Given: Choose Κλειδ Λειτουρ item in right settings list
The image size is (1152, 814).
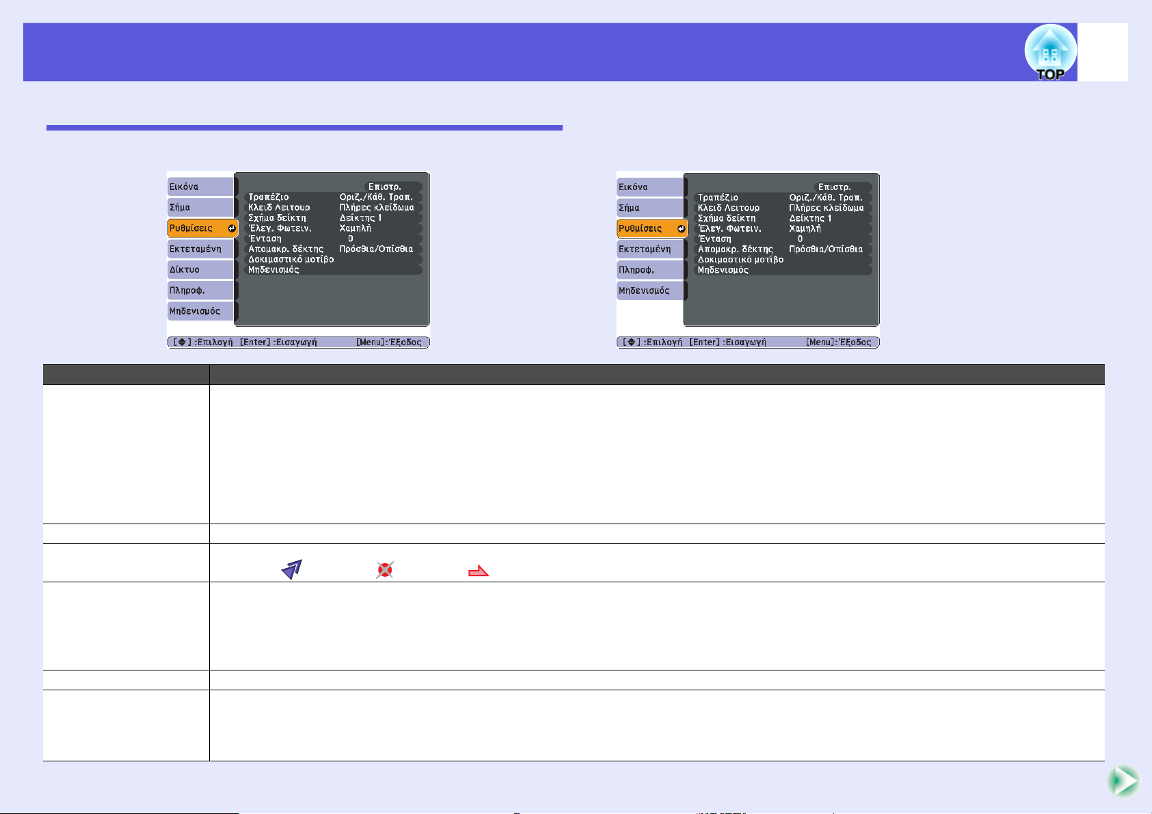Looking at the screenshot, I should (x=728, y=208).
